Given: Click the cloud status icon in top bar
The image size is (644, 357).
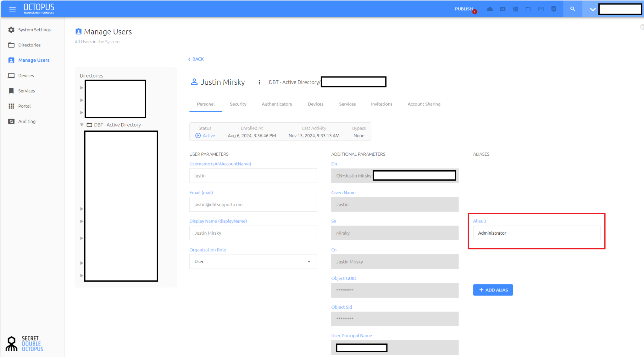Looking at the screenshot, I should (x=490, y=9).
